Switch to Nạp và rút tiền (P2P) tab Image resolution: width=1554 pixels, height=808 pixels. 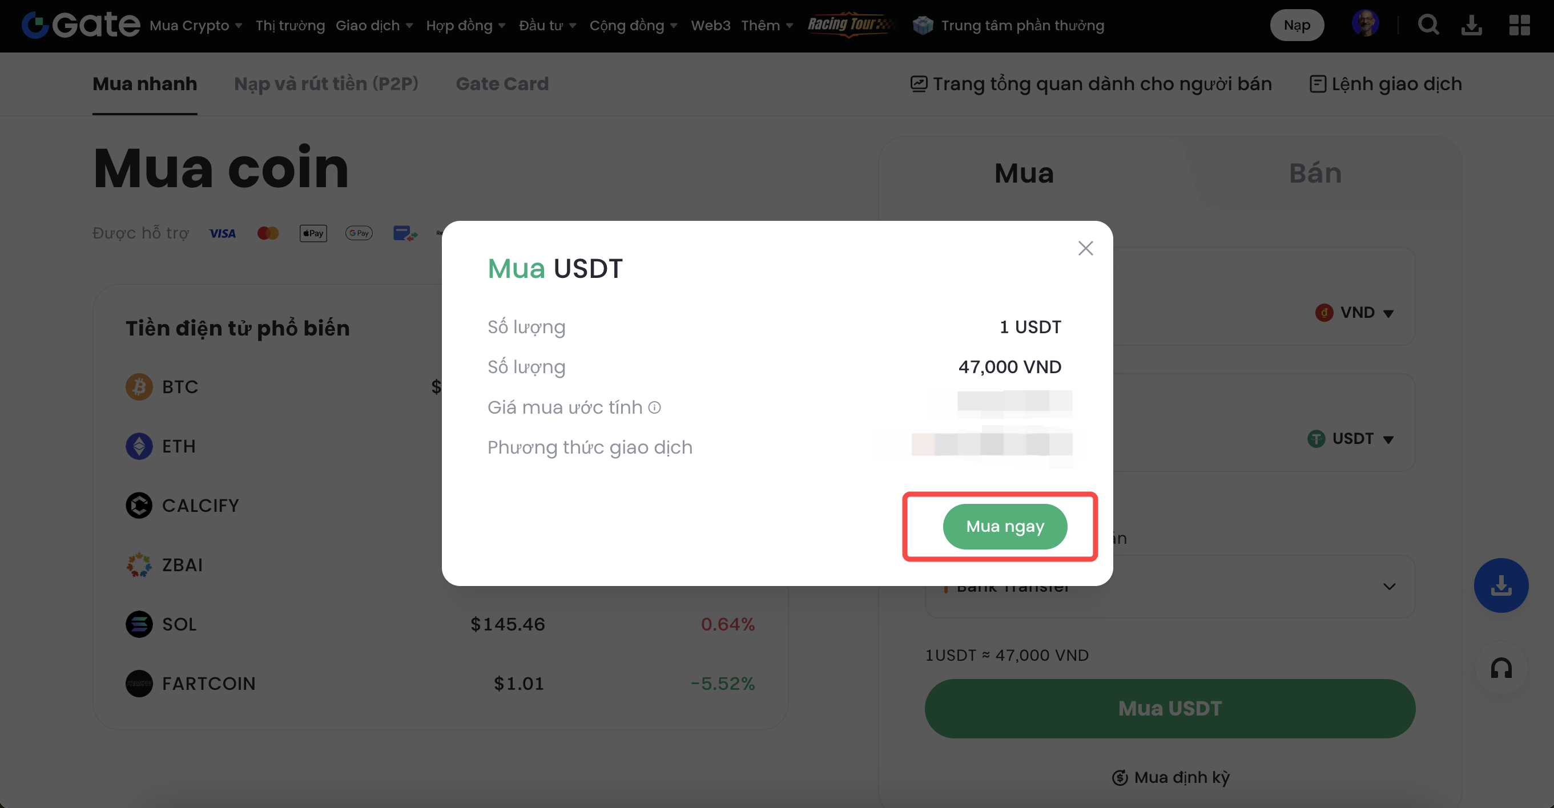326,84
